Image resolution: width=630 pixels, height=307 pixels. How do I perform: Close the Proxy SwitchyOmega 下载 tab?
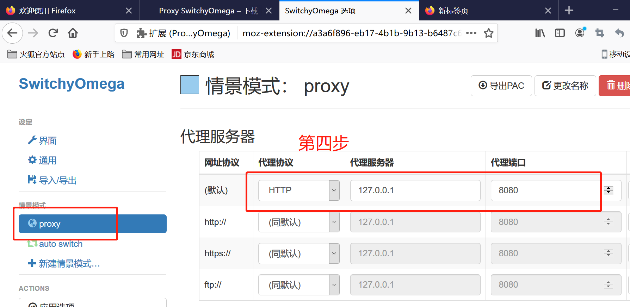[268, 11]
